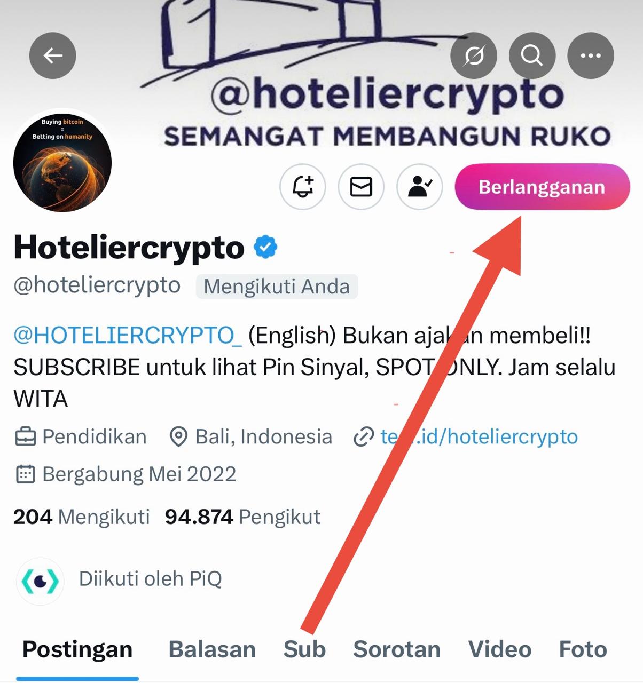643x683 pixels.
Task: Click the pink Berlangganan subscribe button
Action: tap(542, 187)
